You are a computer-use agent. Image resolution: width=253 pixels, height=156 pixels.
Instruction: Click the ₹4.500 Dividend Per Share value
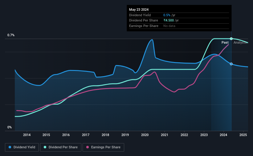click(x=169, y=21)
